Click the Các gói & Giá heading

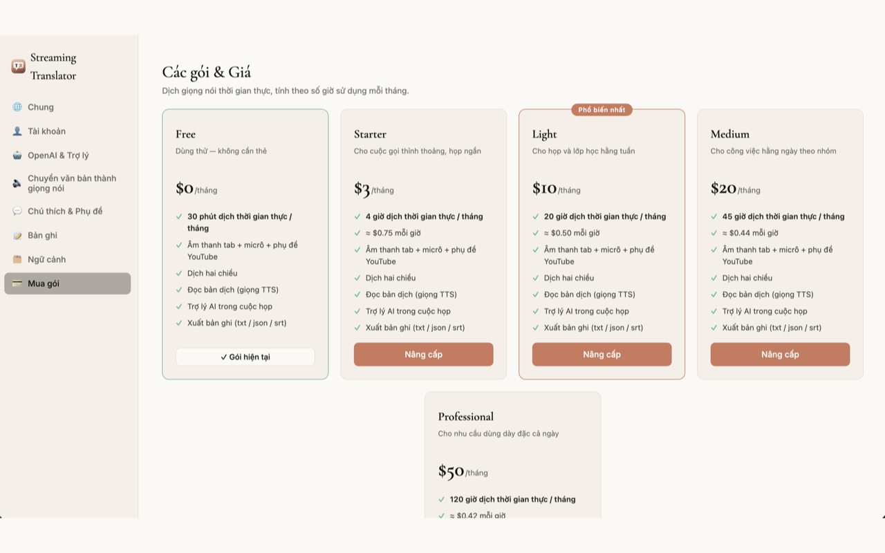[207, 72]
